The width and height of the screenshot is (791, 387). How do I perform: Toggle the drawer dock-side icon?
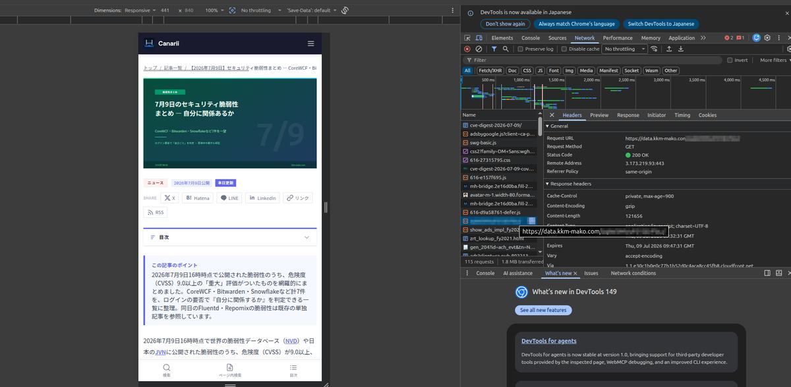click(x=767, y=273)
